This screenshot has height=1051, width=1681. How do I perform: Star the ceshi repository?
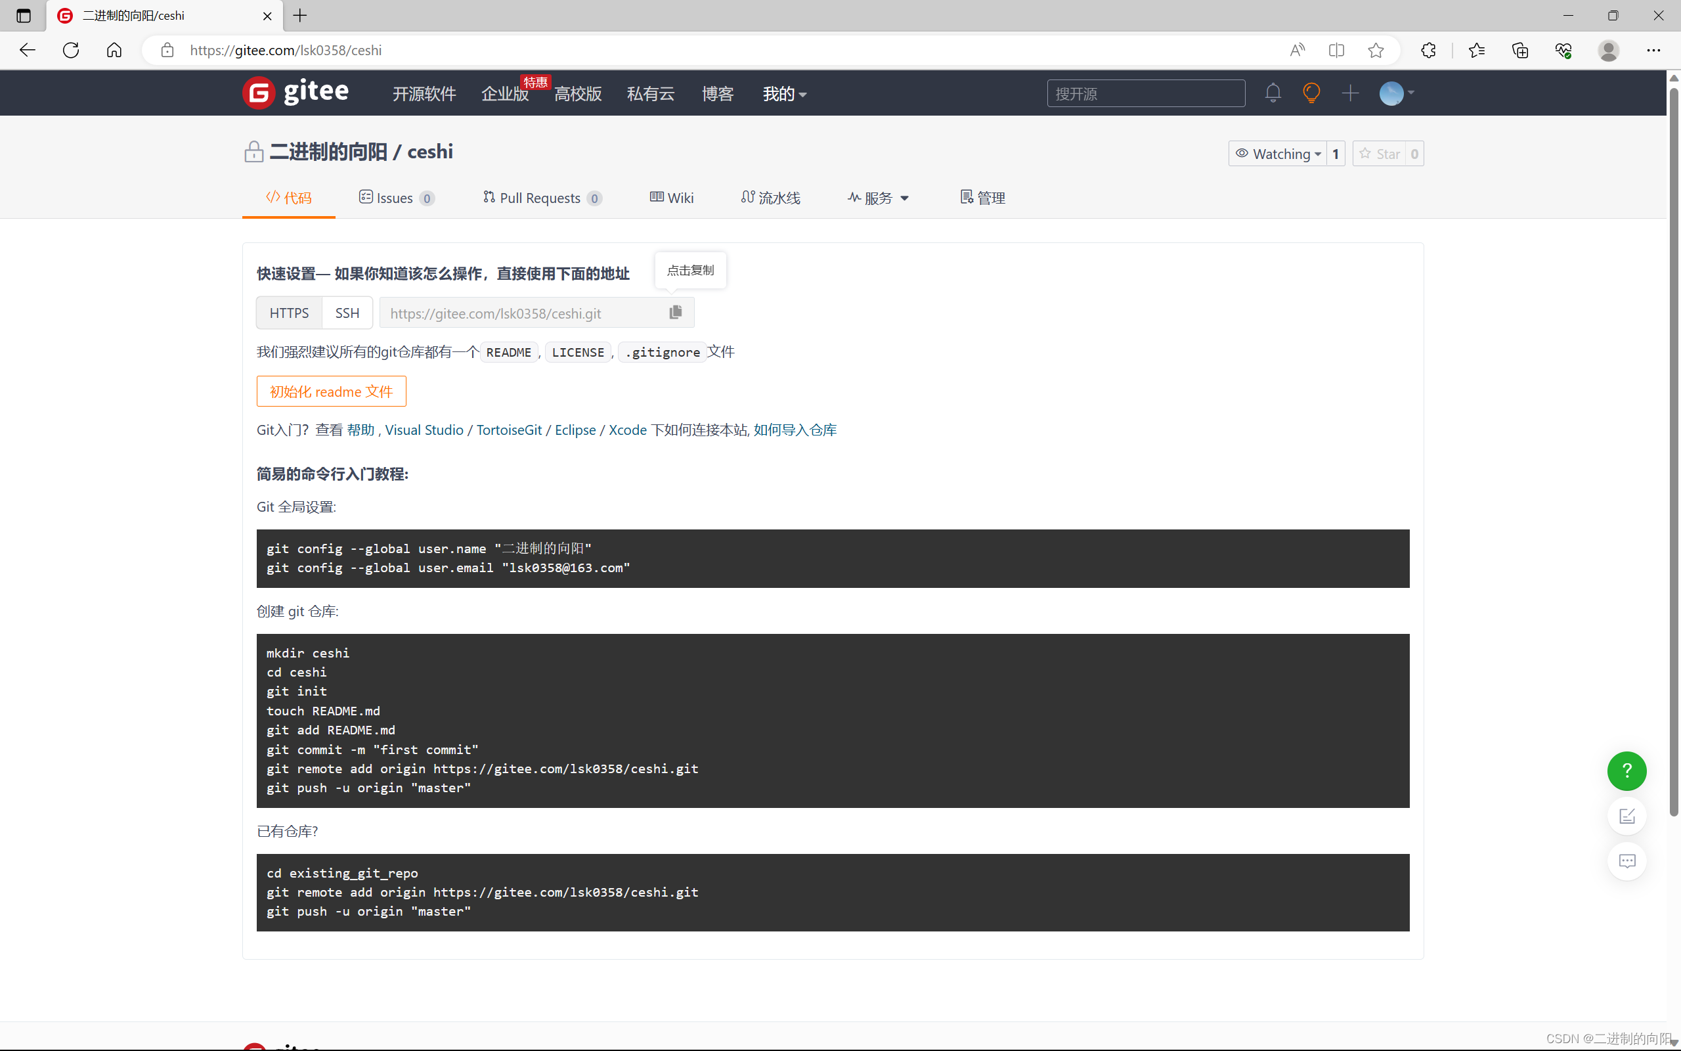point(1380,154)
